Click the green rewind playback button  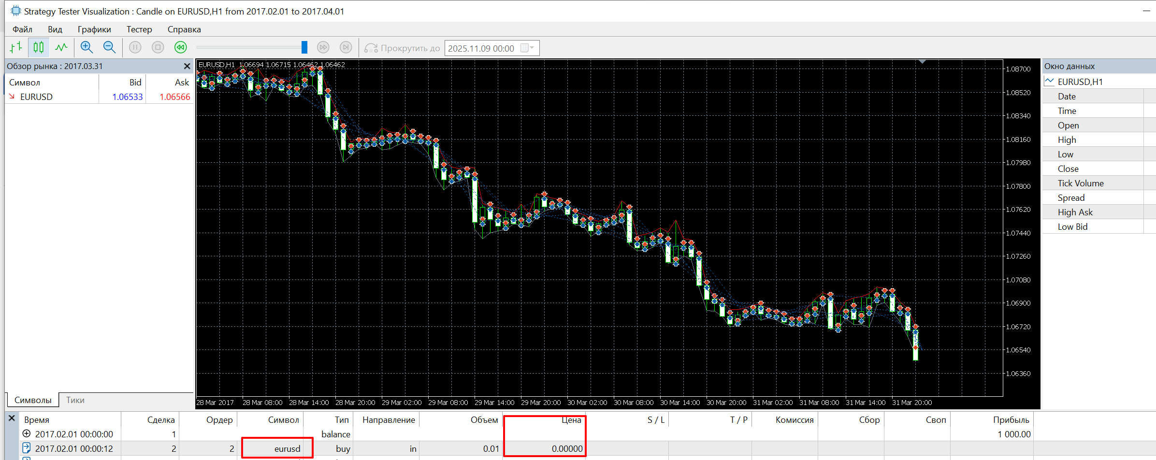180,47
